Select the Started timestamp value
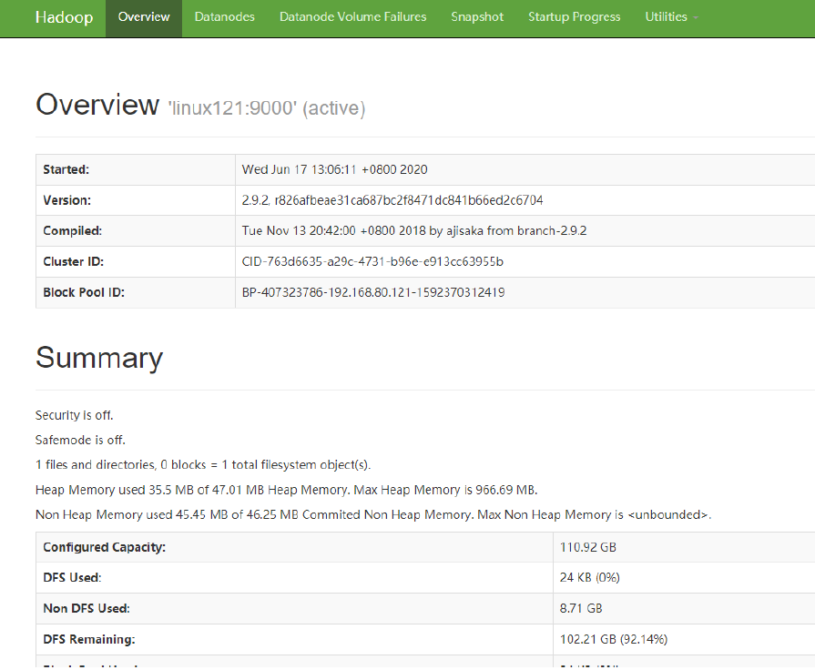Viewport: 815px width, 670px height. (334, 169)
